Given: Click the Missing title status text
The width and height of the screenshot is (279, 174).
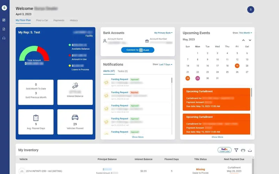Looking at the screenshot, I should click(x=200, y=169).
